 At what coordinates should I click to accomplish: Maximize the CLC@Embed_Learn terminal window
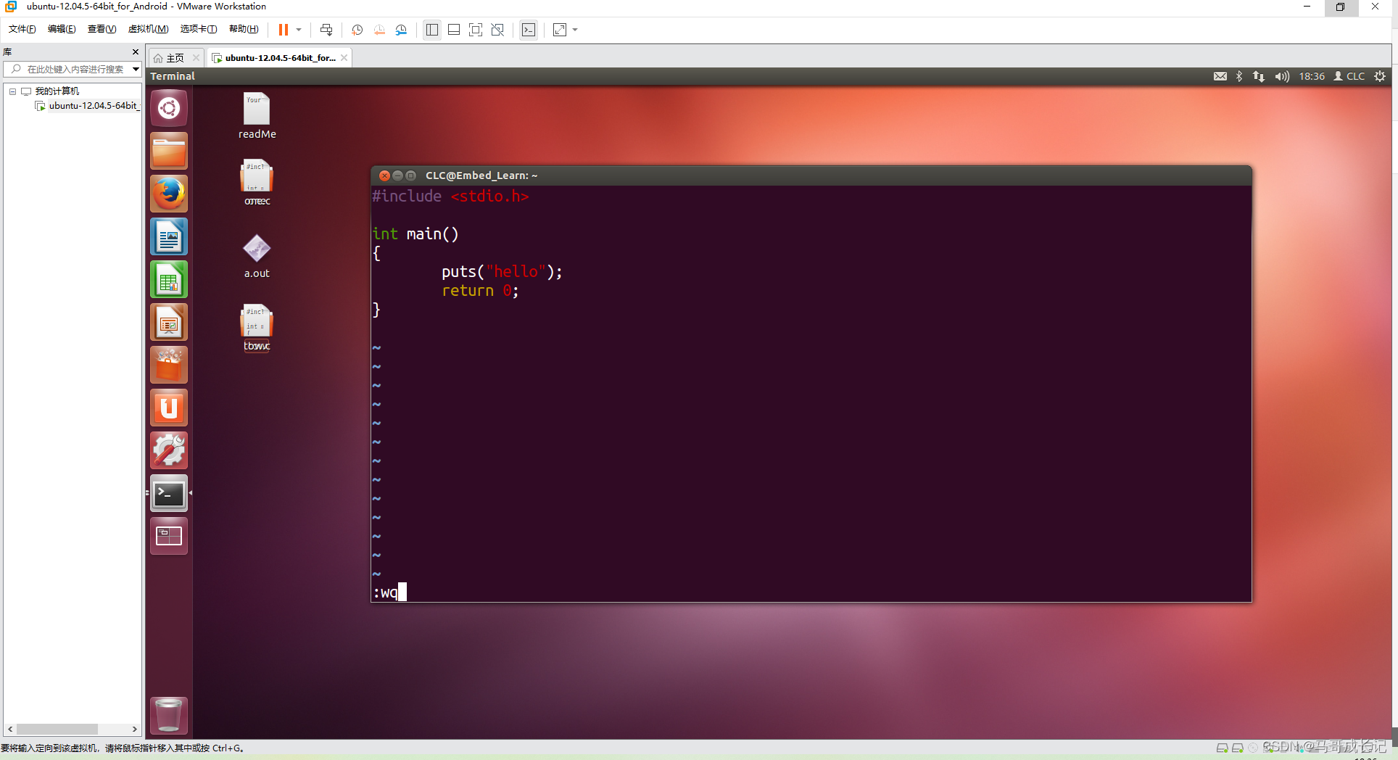point(410,175)
